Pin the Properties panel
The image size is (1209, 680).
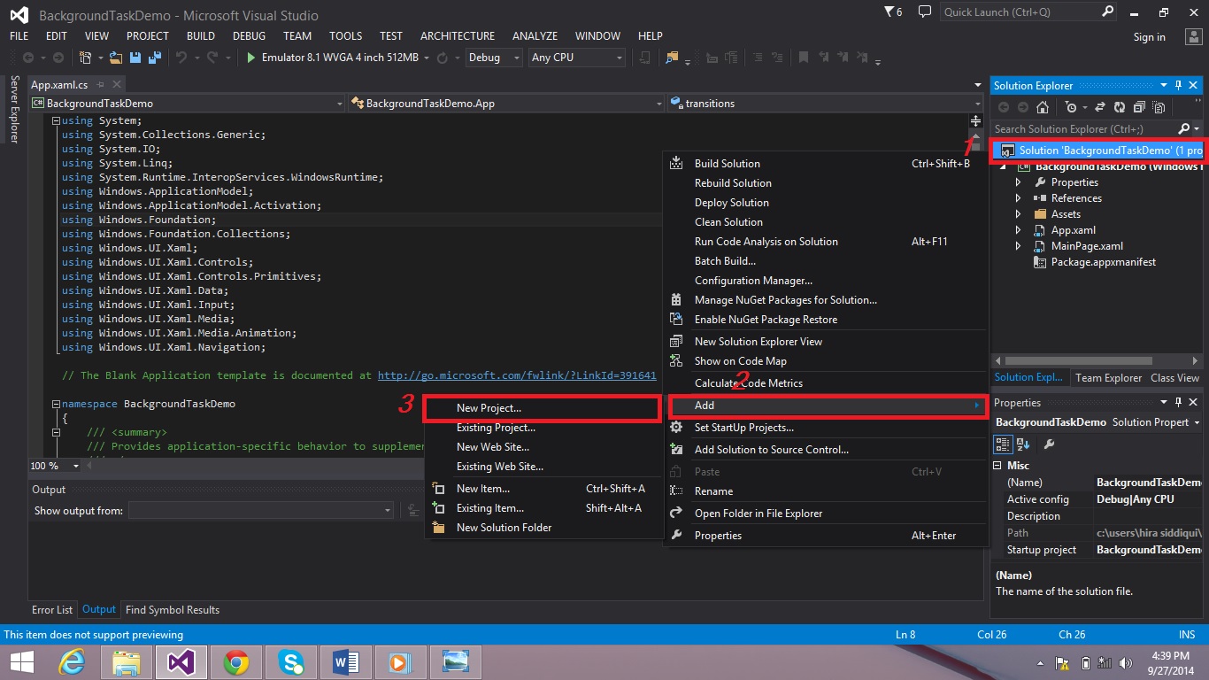1178,403
